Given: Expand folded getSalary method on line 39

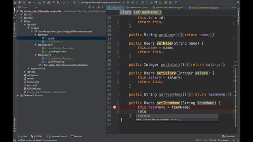Looking at the screenshot, I should 119,65.
